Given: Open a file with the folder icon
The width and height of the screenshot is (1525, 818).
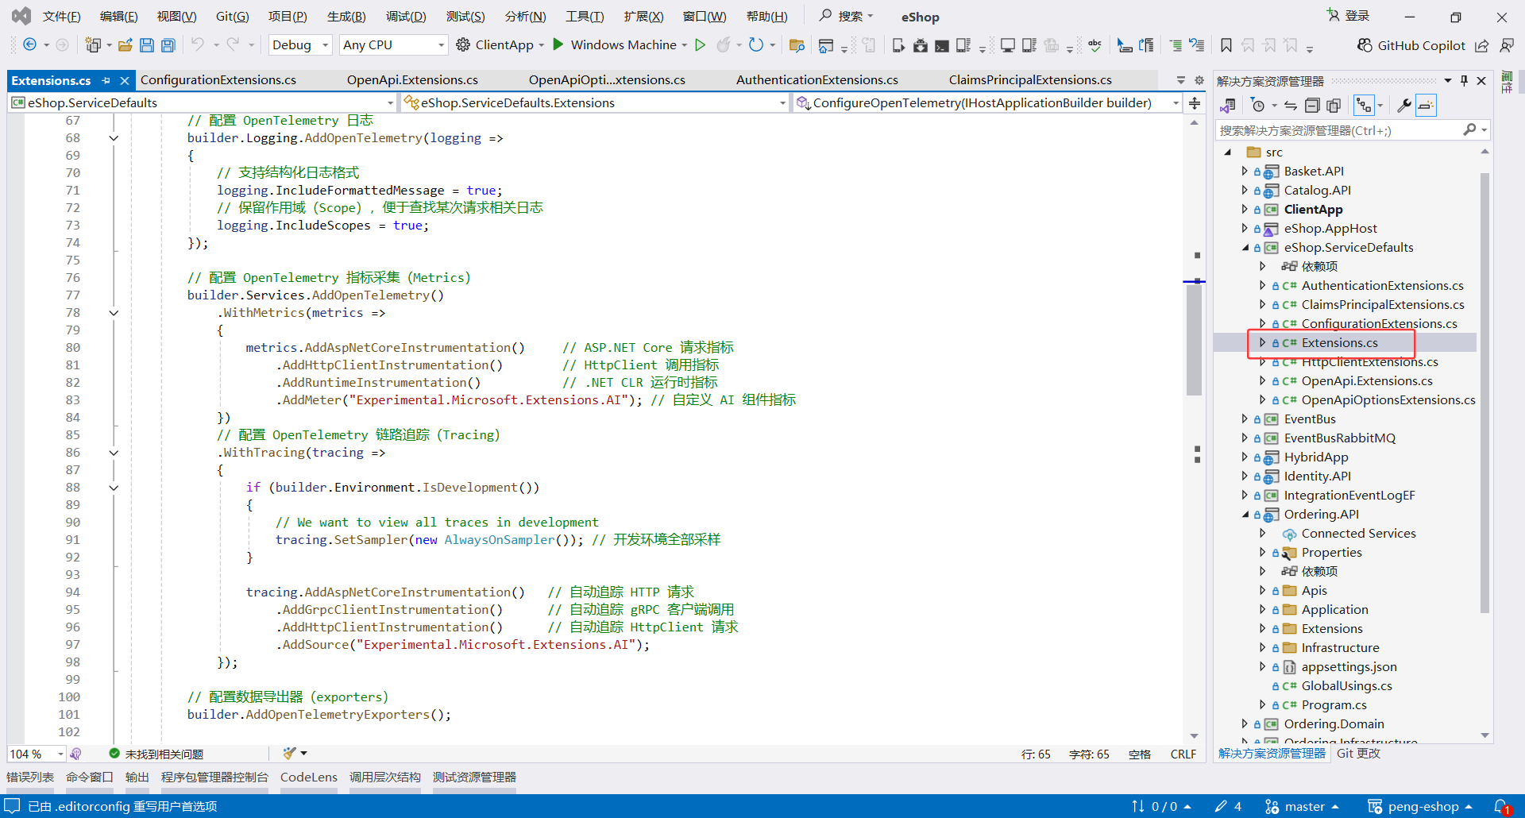Looking at the screenshot, I should pyautogui.click(x=125, y=45).
